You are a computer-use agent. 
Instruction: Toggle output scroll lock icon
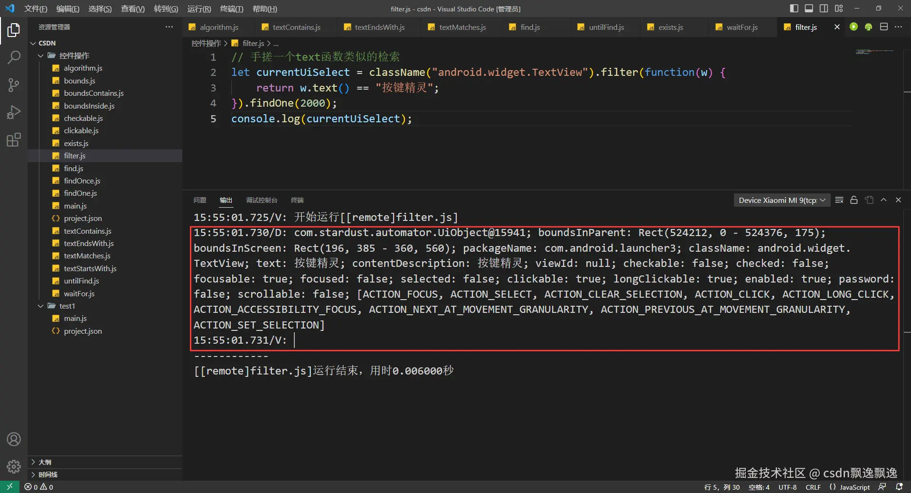click(x=854, y=200)
